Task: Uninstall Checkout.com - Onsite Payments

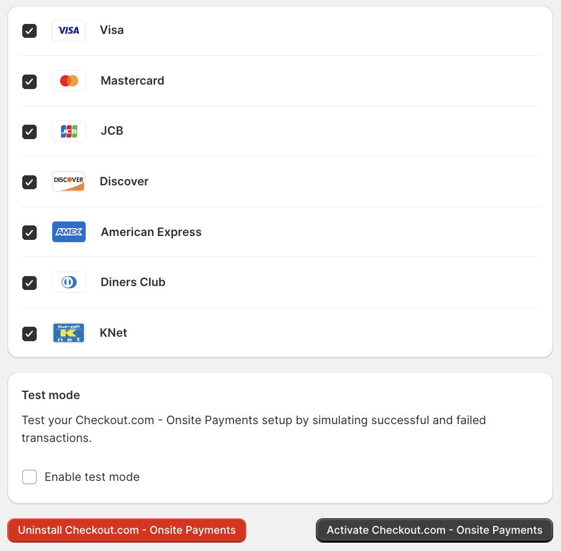Action: pyautogui.click(x=126, y=530)
